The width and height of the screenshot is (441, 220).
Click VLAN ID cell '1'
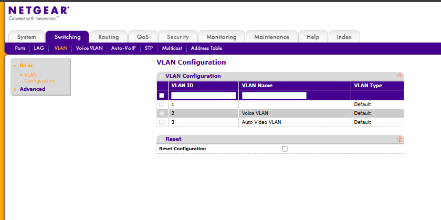tap(203, 104)
